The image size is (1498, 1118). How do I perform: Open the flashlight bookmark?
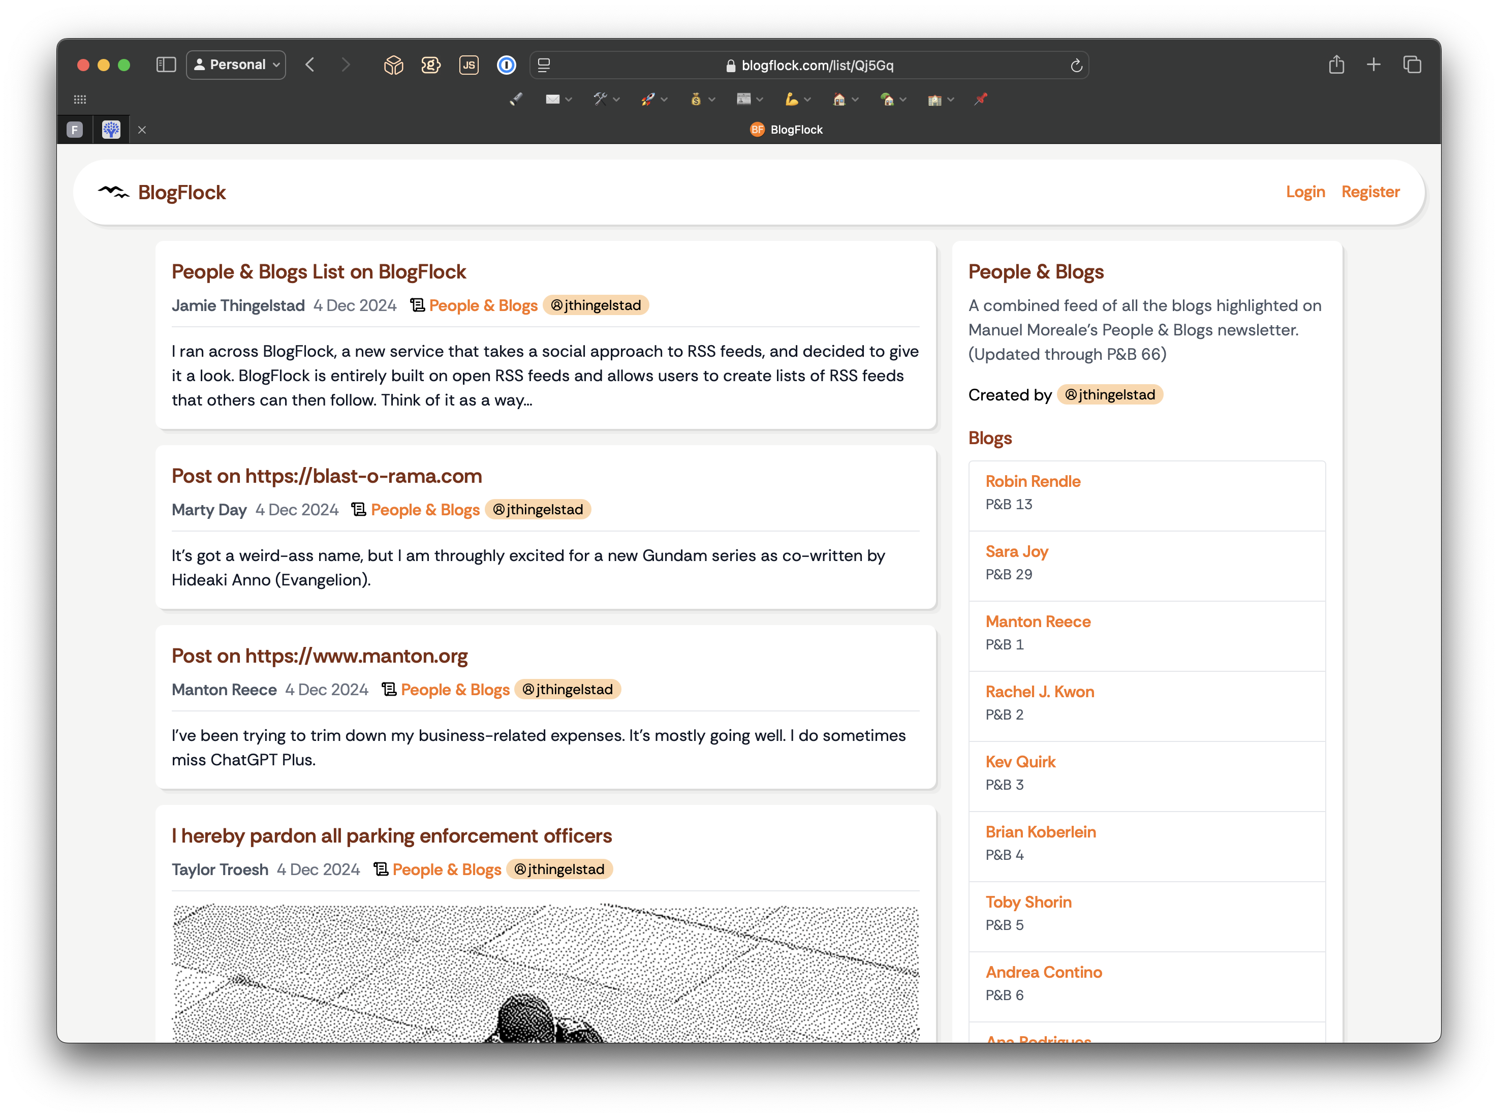click(516, 100)
